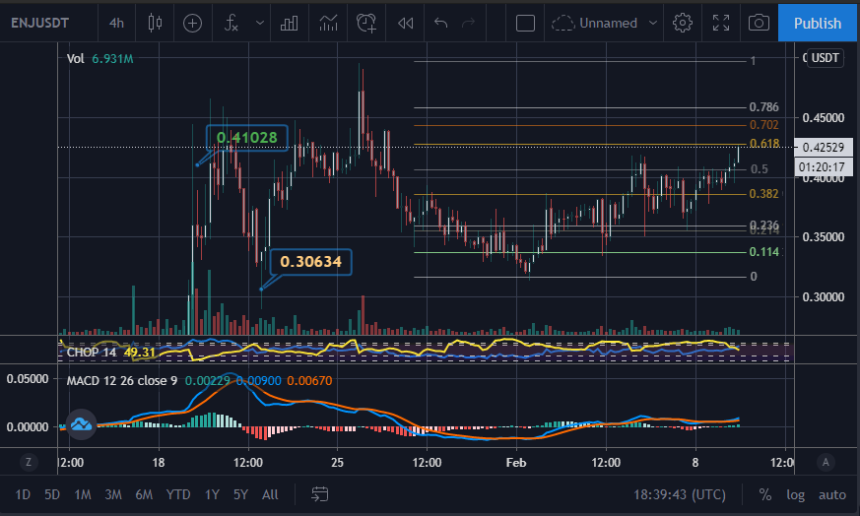Start bar replay with the rewind icon
860x516 pixels.
point(405,23)
